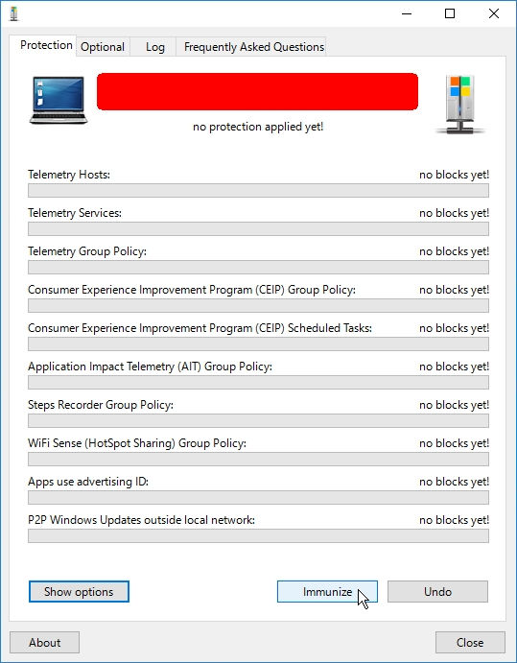Open the Log tab

click(x=155, y=47)
